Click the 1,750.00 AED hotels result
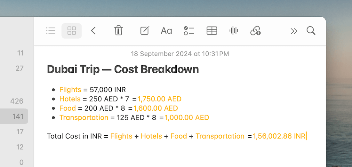 (x=159, y=99)
